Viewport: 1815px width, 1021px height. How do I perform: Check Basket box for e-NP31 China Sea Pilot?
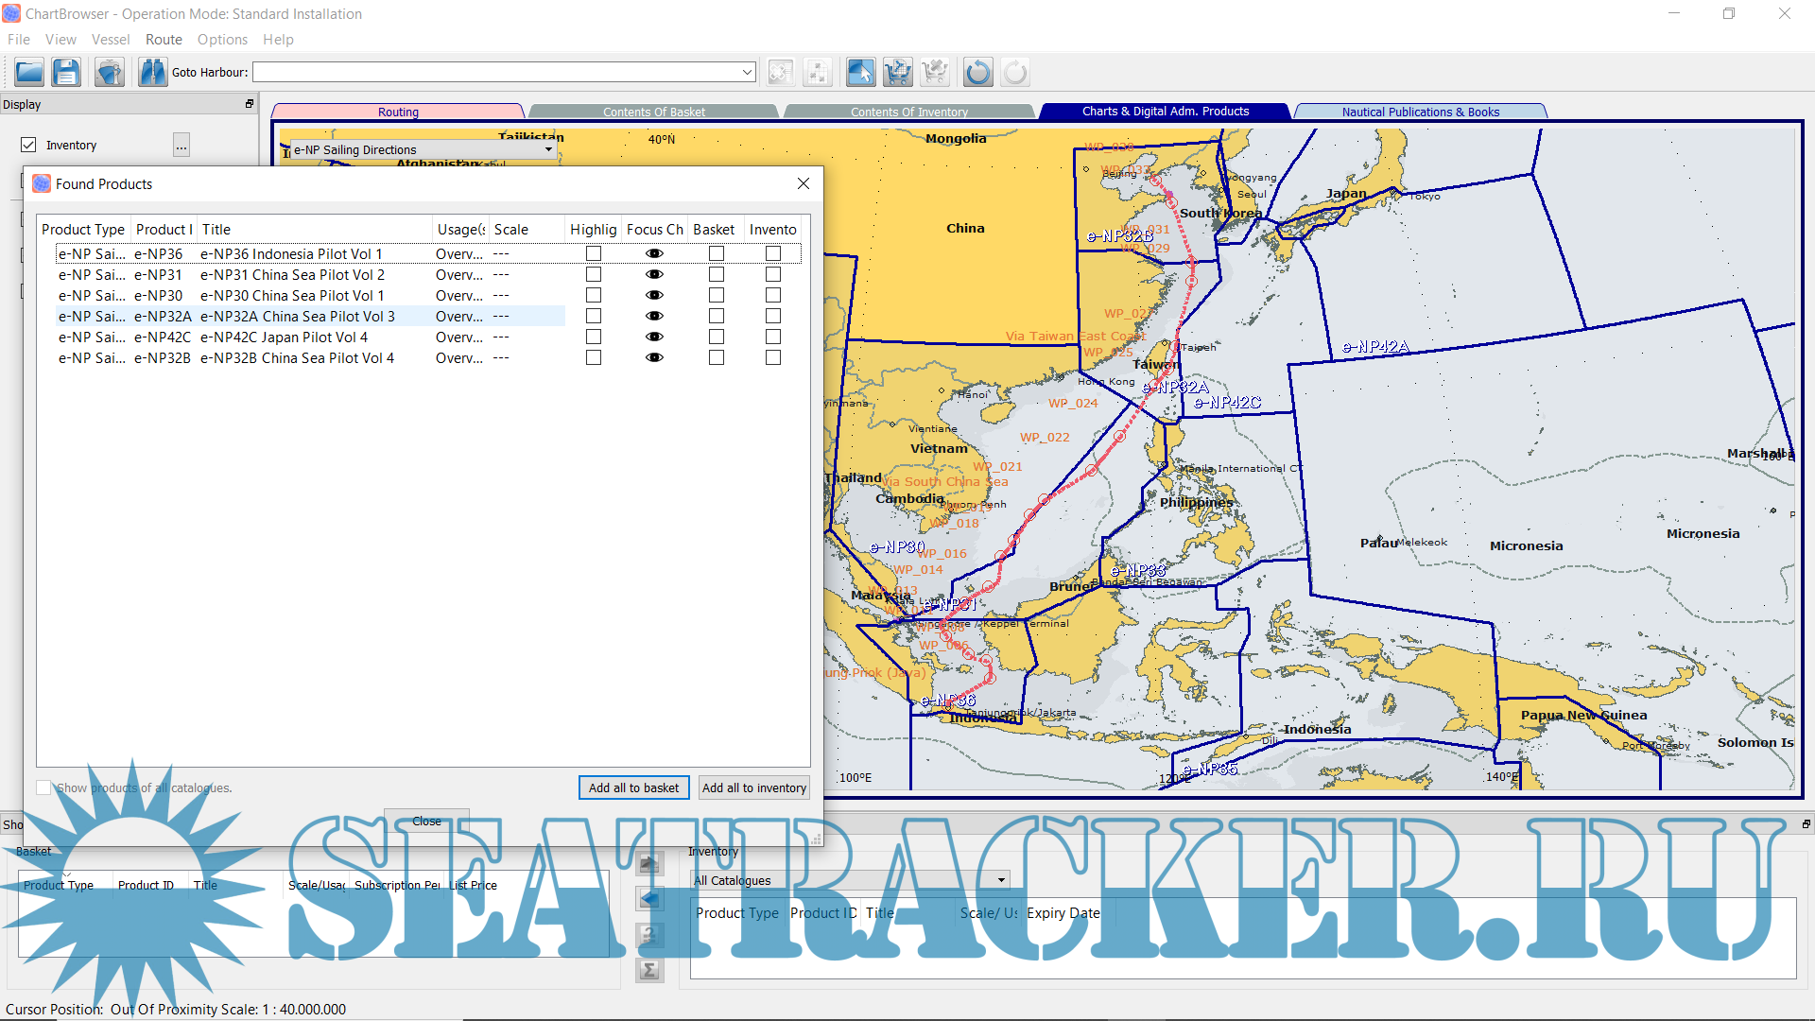coord(717,274)
